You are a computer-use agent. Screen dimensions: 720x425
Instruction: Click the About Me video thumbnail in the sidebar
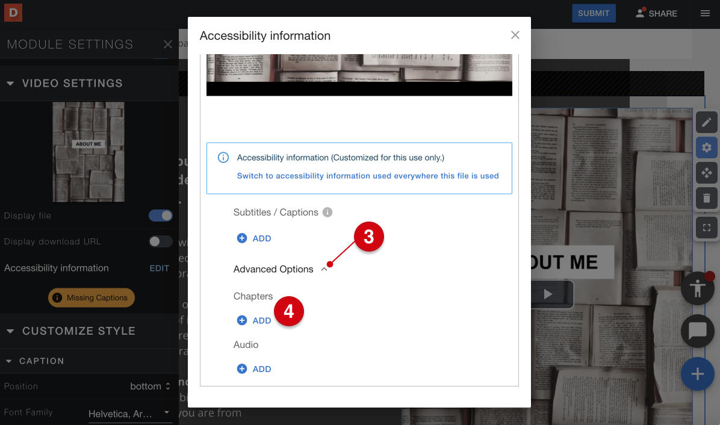click(x=88, y=152)
